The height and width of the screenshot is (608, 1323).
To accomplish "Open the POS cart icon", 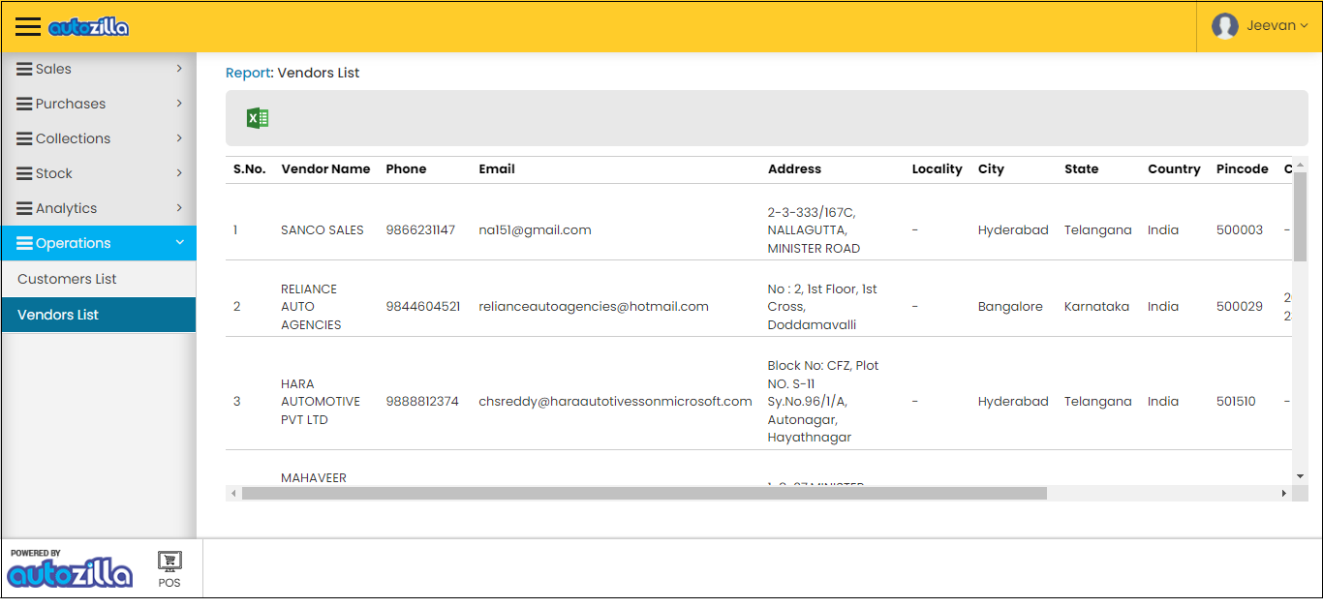I will (x=169, y=561).
